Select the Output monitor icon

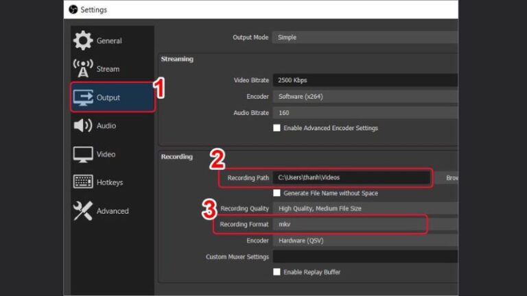click(83, 97)
